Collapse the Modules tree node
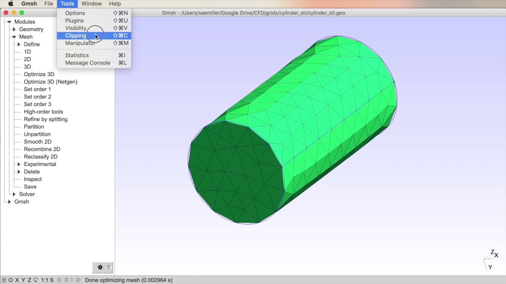This screenshot has width=506, height=284. (x=9, y=22)
